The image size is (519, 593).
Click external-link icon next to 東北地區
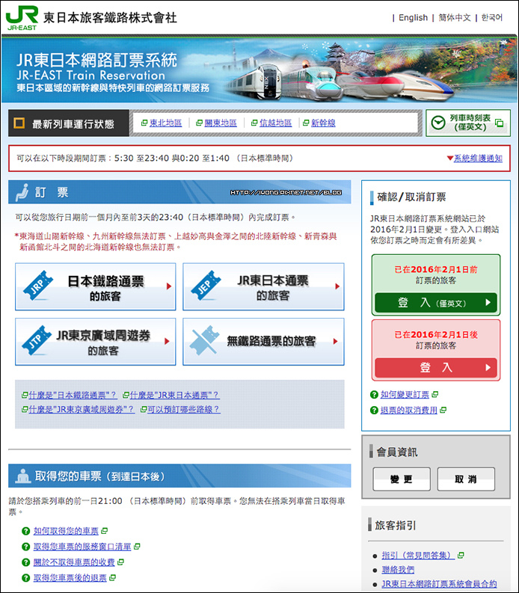click(144, 123)
